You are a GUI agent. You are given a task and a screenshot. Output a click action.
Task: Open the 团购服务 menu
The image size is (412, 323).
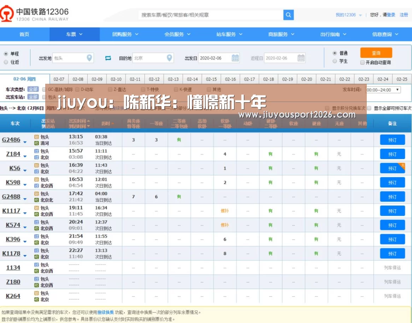(125, 34)
